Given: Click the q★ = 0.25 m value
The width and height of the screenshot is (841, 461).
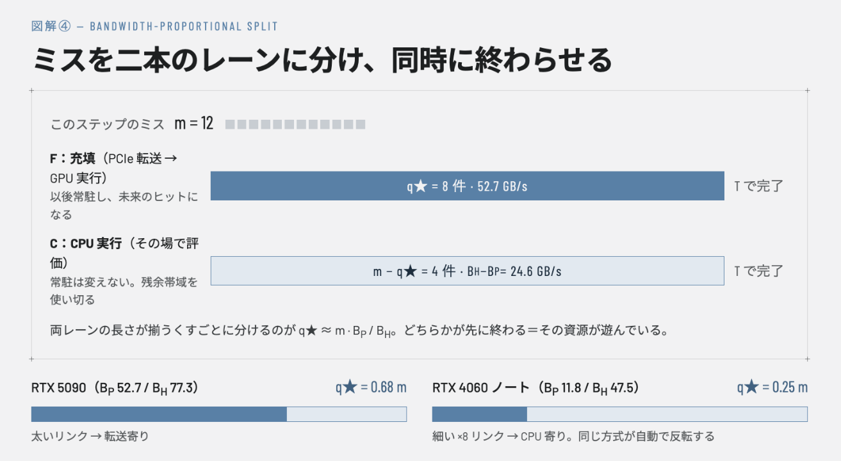Looking at the screenshot, I should click(x=772, y=387).
